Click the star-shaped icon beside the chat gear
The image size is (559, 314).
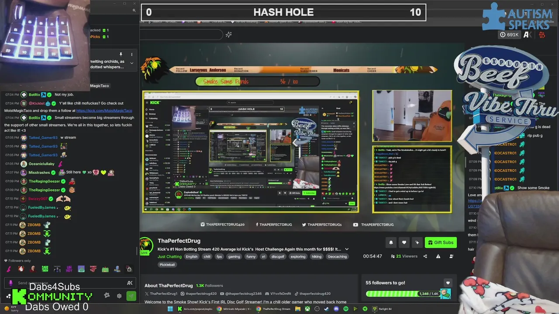click(107, 296)
